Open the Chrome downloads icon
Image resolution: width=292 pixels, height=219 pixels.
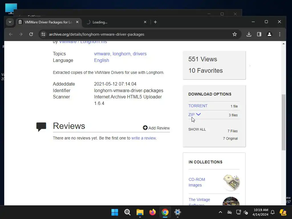pos(249,34)
